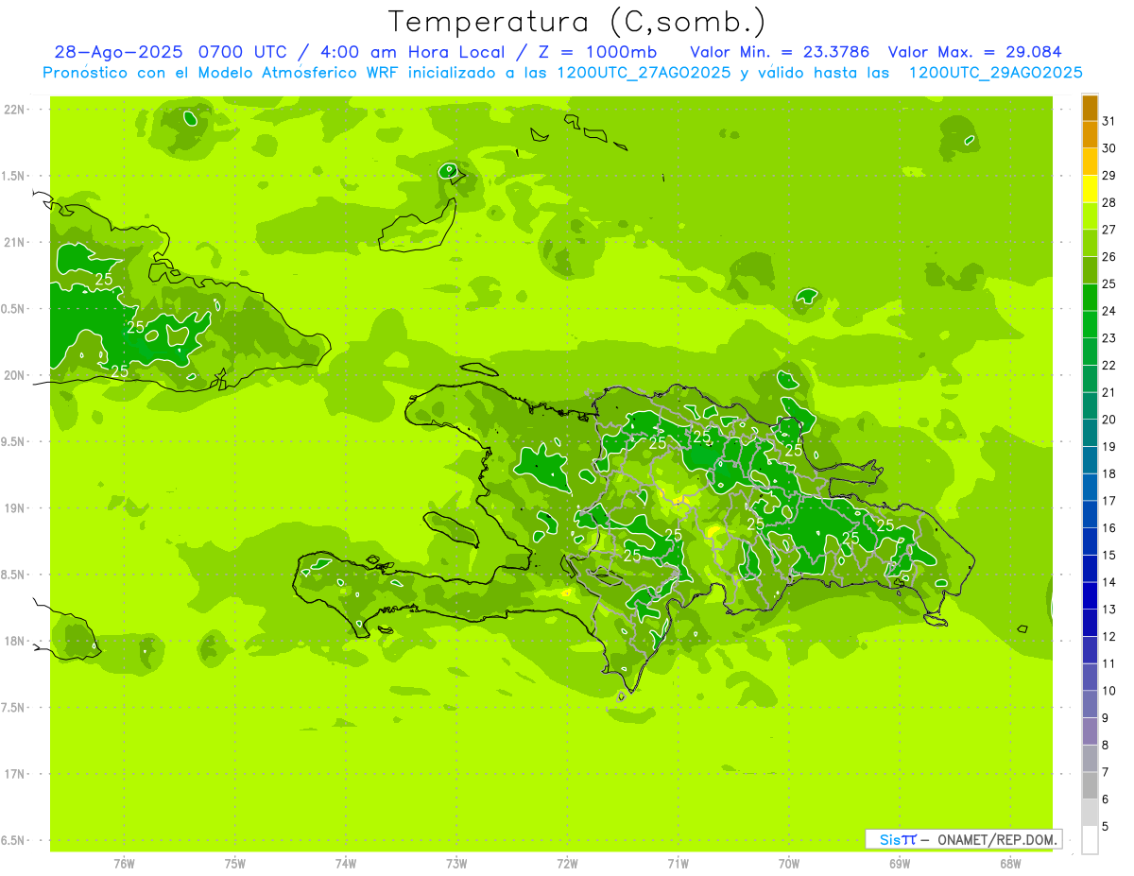Click the 22N latitude axis label
This screenshot has width=1134, height=876.
point(14,110)
